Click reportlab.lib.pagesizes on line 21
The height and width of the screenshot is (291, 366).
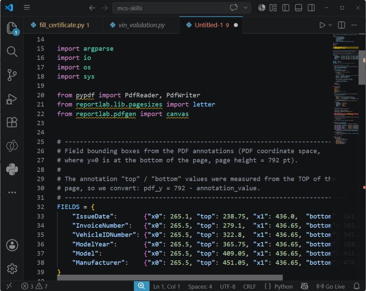[x=119, y=105]
